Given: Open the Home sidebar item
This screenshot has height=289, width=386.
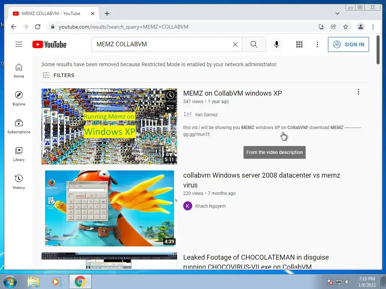Looking at the screenshot, I should click(19, 71).
